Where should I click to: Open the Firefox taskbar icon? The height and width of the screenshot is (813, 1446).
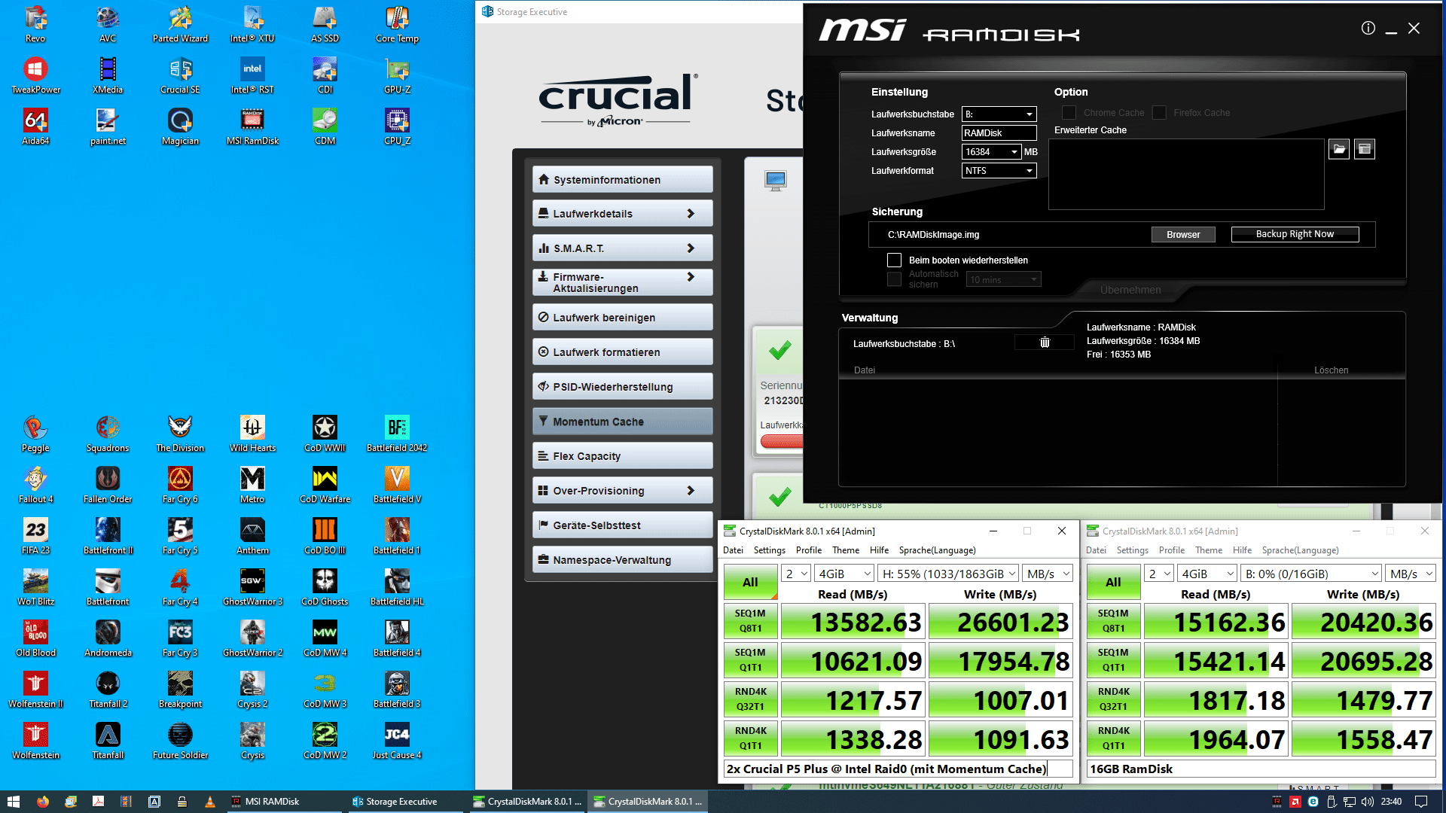pos(43,802)
